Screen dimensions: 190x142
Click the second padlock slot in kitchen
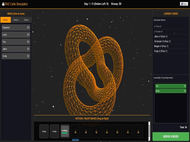point(86,131)
